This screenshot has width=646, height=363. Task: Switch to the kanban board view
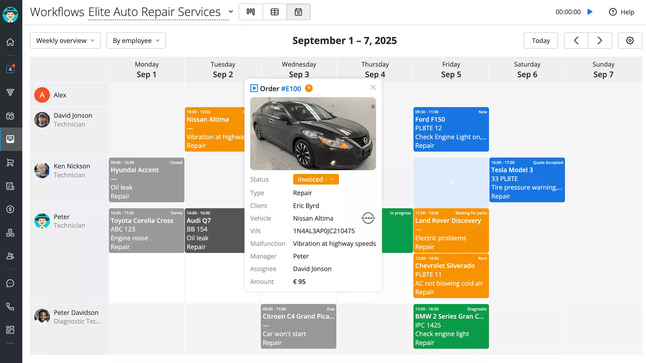[x=250, y=12]
